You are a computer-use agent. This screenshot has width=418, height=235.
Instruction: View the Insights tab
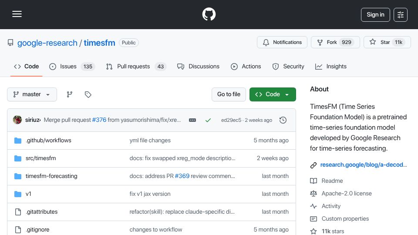click(x=330, y=66)
